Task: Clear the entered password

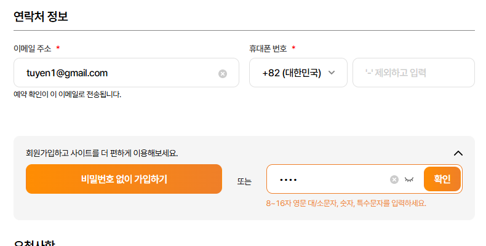Action: pyautogui.click(x=394, y=180)
